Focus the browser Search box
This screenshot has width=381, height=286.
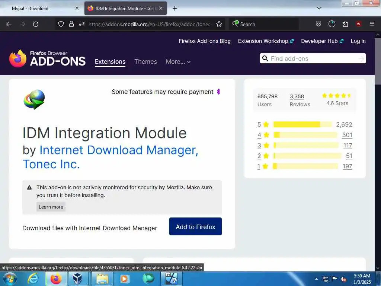click(x=264, y=24)
